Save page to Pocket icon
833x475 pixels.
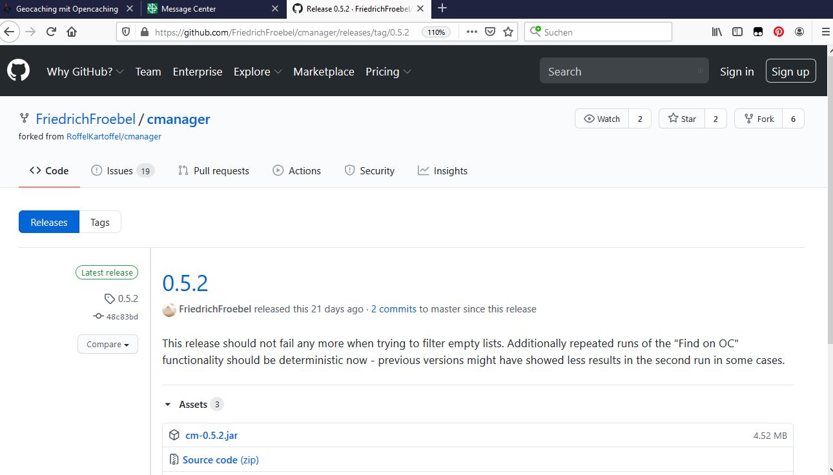pos(490,32)
